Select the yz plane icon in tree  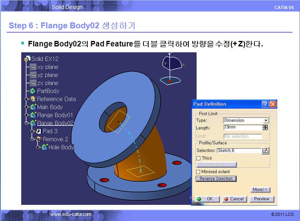[x=33, y=75]
